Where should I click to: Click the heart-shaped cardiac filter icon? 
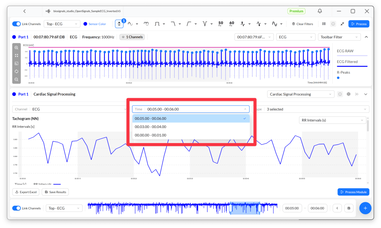tap(146, 24)
